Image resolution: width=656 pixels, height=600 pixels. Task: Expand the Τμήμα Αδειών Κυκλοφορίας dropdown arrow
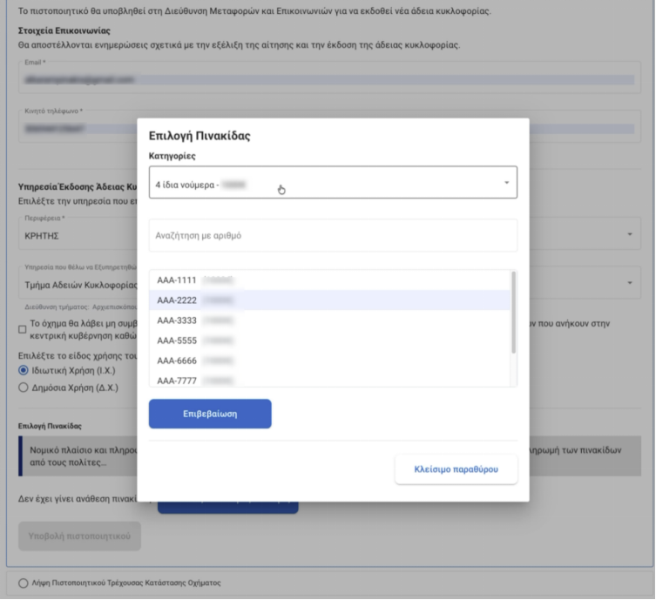(630, 283)
